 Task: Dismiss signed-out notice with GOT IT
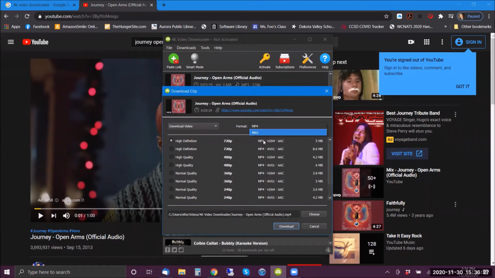click(x=462, y=87)
